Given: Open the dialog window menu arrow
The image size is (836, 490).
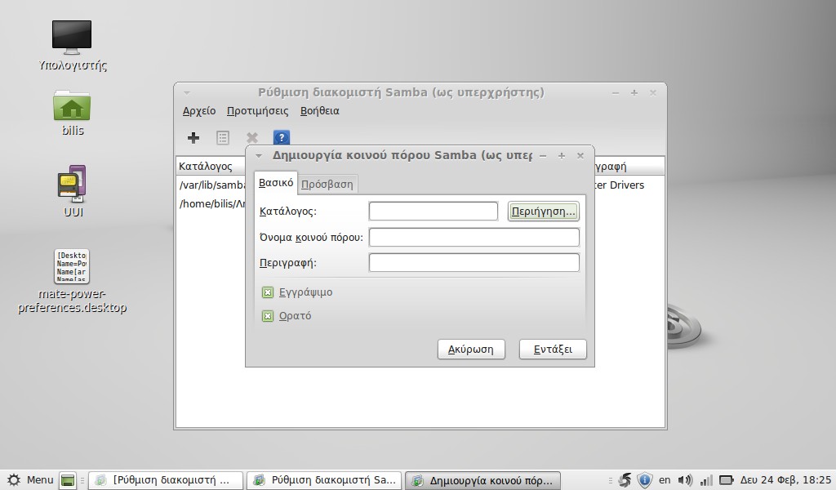Looking at the screenshot, I should 259,156.
